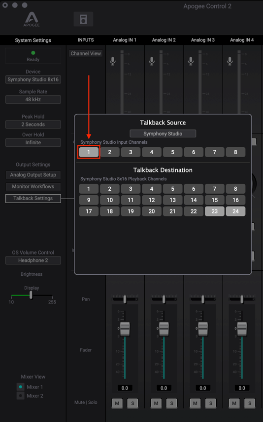The width and height of the screenshot is (263, 422).
Task: Toggle talkback source input channel 1
Action: point(89,152)
